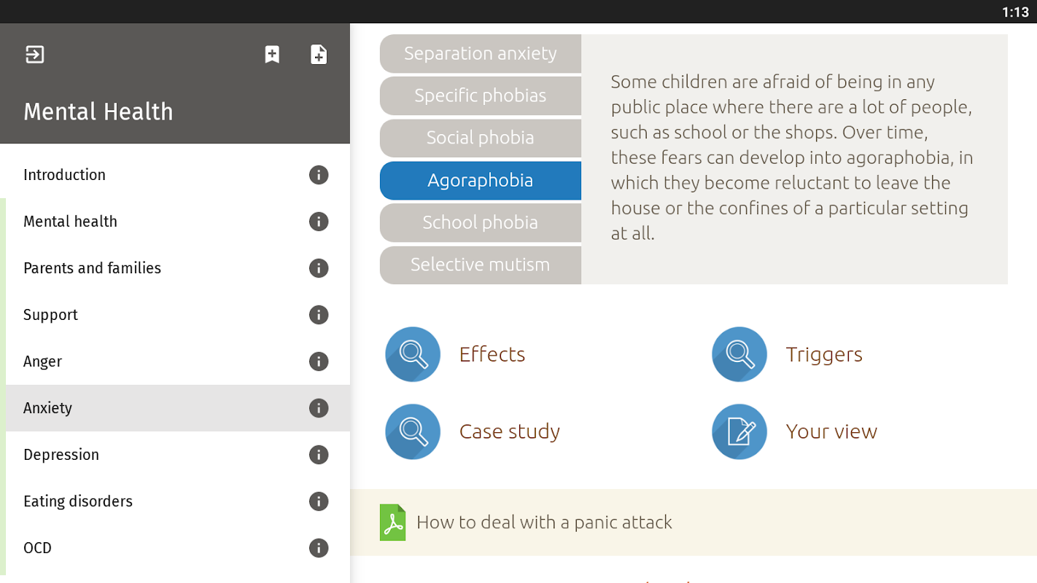Show info for the Depression chapter
The width and height of the screenshot is (1037, 583).
tap(319, 455)
